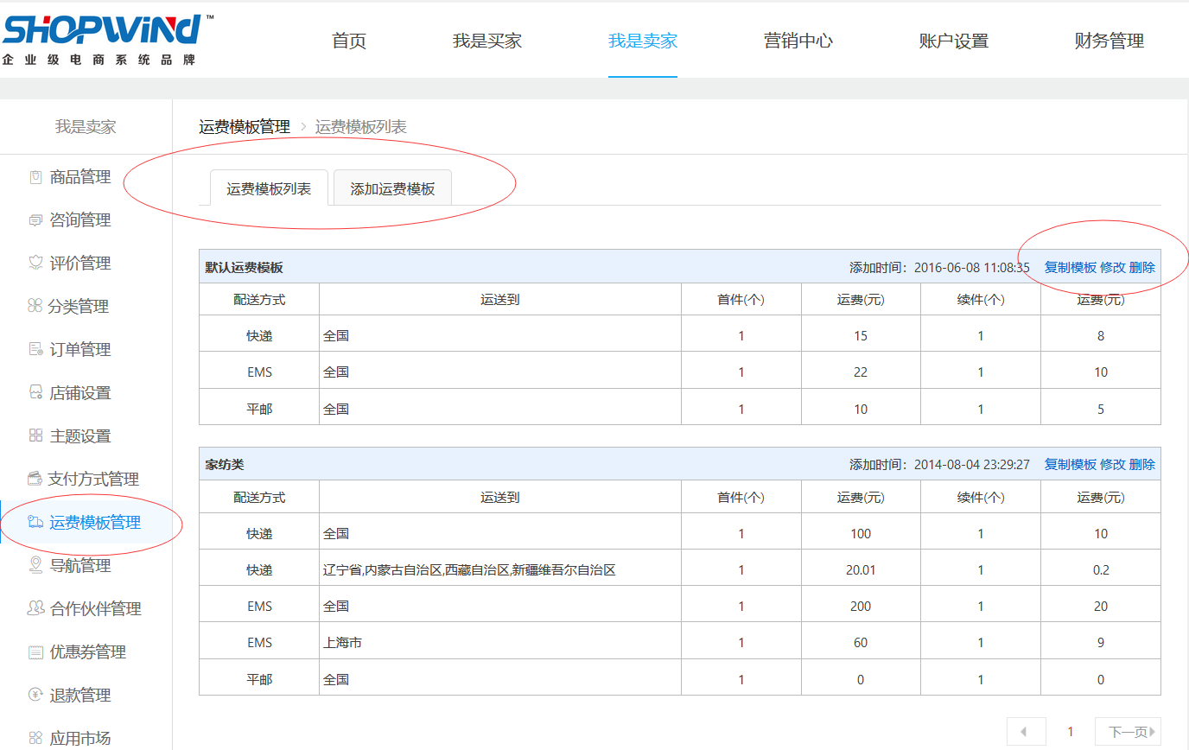
Task: Open 营销中心 in top navigation
Action: click(x=798, y=41)
